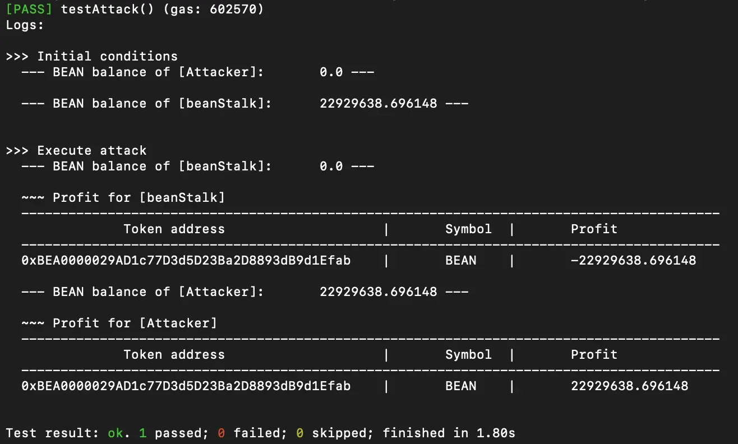The height and width of the screenshot is (444, 738).
Task: Click the gas value 602570
Action: (x=233, y=10)
